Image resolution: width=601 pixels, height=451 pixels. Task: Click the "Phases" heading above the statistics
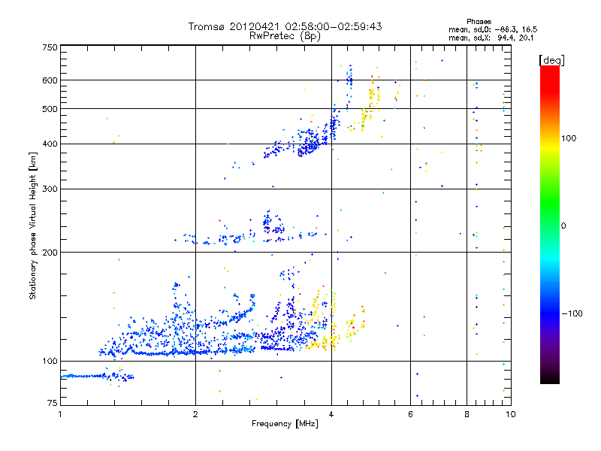[x=479, y=22]
